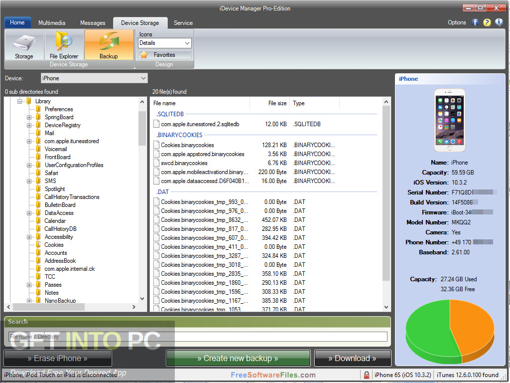Screen dimensions: 510x383
Task: Switch to the Messages tab
Action: [93, 23]
